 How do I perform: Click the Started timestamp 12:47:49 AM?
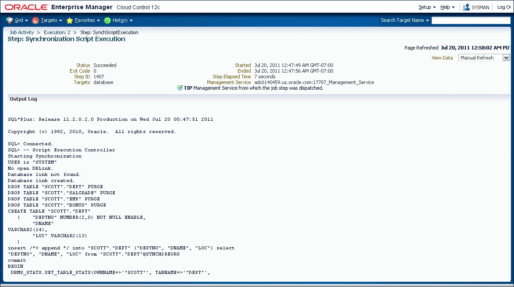coord(294,65)
